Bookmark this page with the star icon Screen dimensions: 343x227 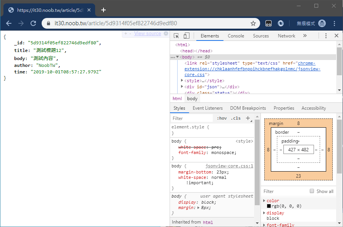pos(253,23)
